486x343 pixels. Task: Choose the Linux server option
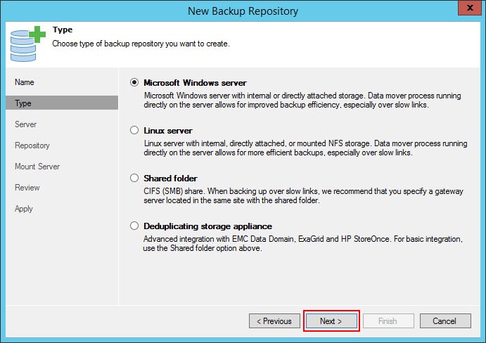coord(134,130)
